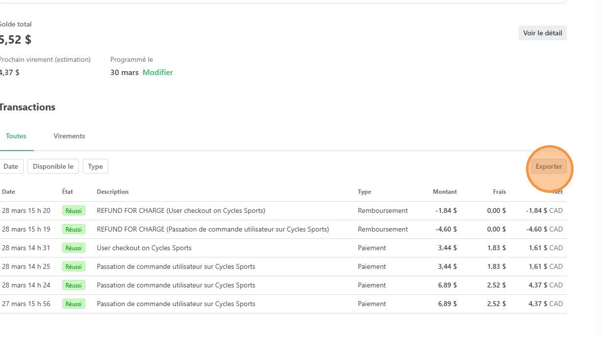Expand the Type filter dropdown

[x=95, y=166]
